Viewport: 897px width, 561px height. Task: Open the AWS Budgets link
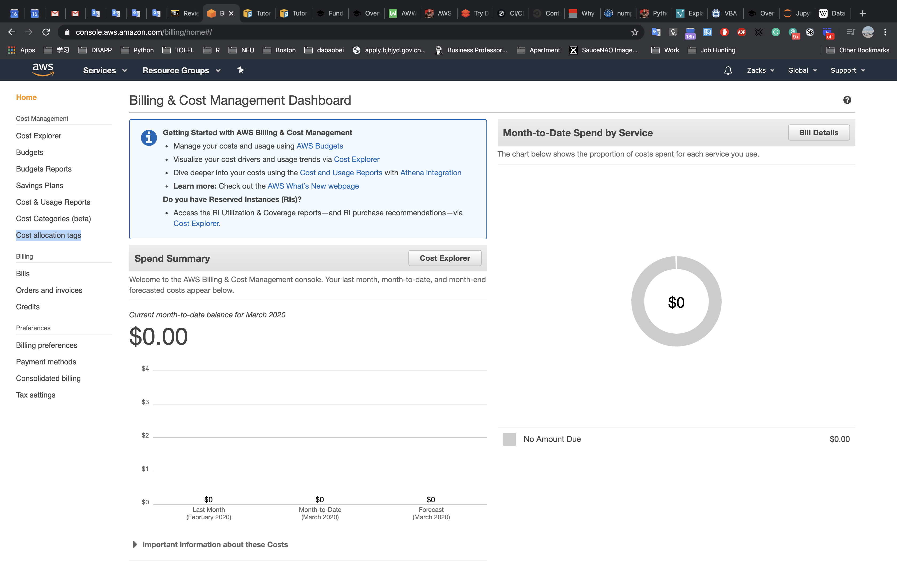coord(320,146)
